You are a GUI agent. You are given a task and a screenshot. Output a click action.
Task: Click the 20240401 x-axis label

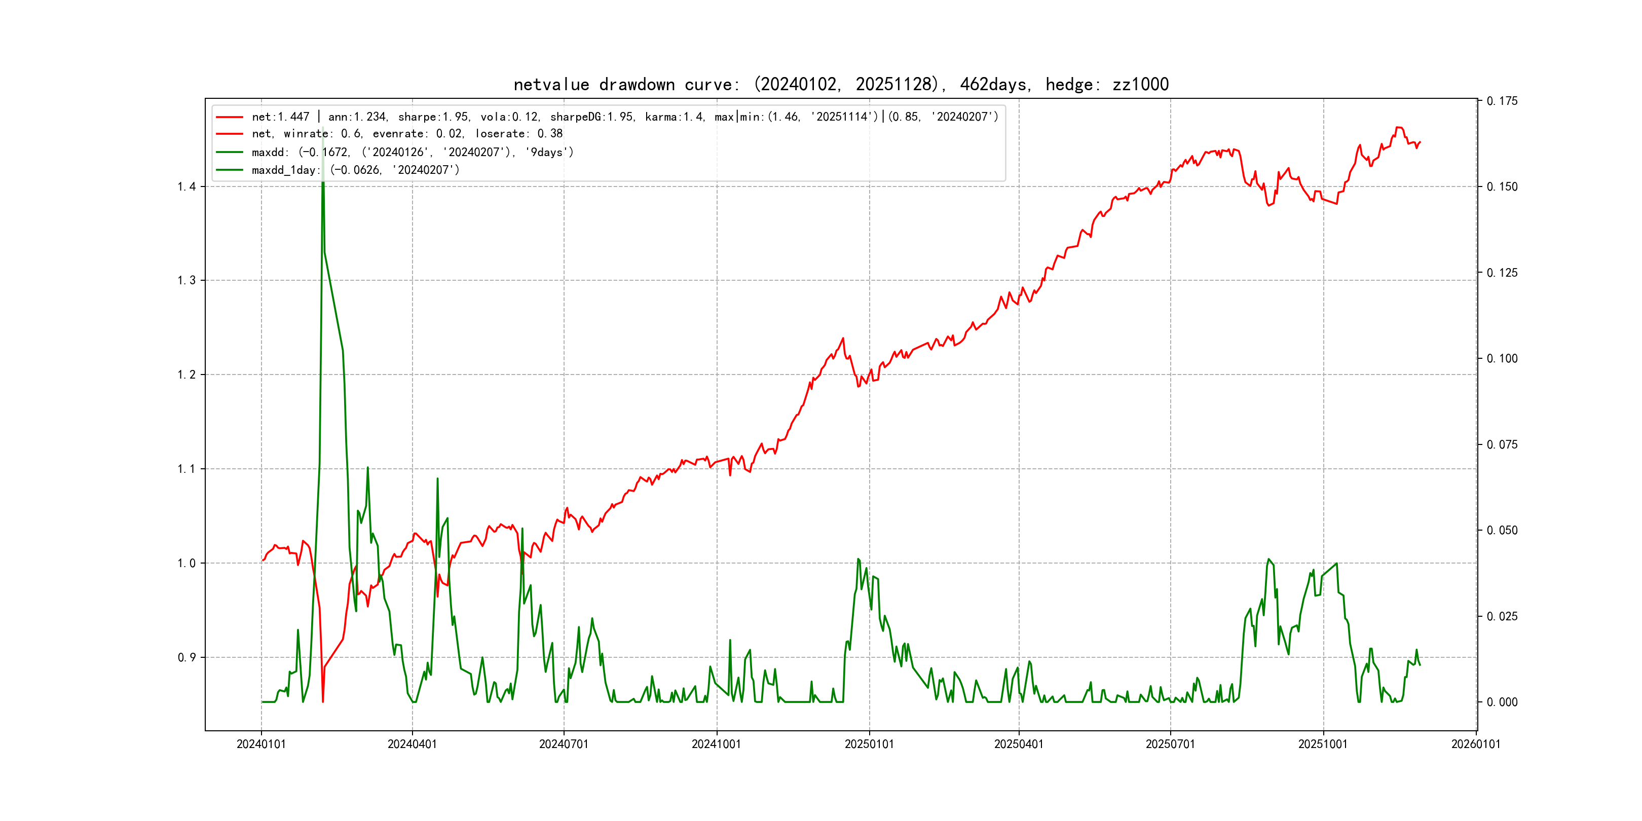click(x=413, y=744)
